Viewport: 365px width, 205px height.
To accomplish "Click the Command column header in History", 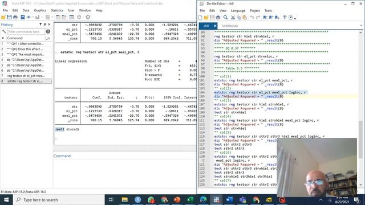I will point(26,38).
